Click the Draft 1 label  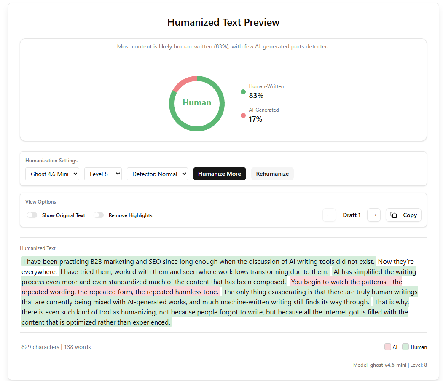(352, 215)
